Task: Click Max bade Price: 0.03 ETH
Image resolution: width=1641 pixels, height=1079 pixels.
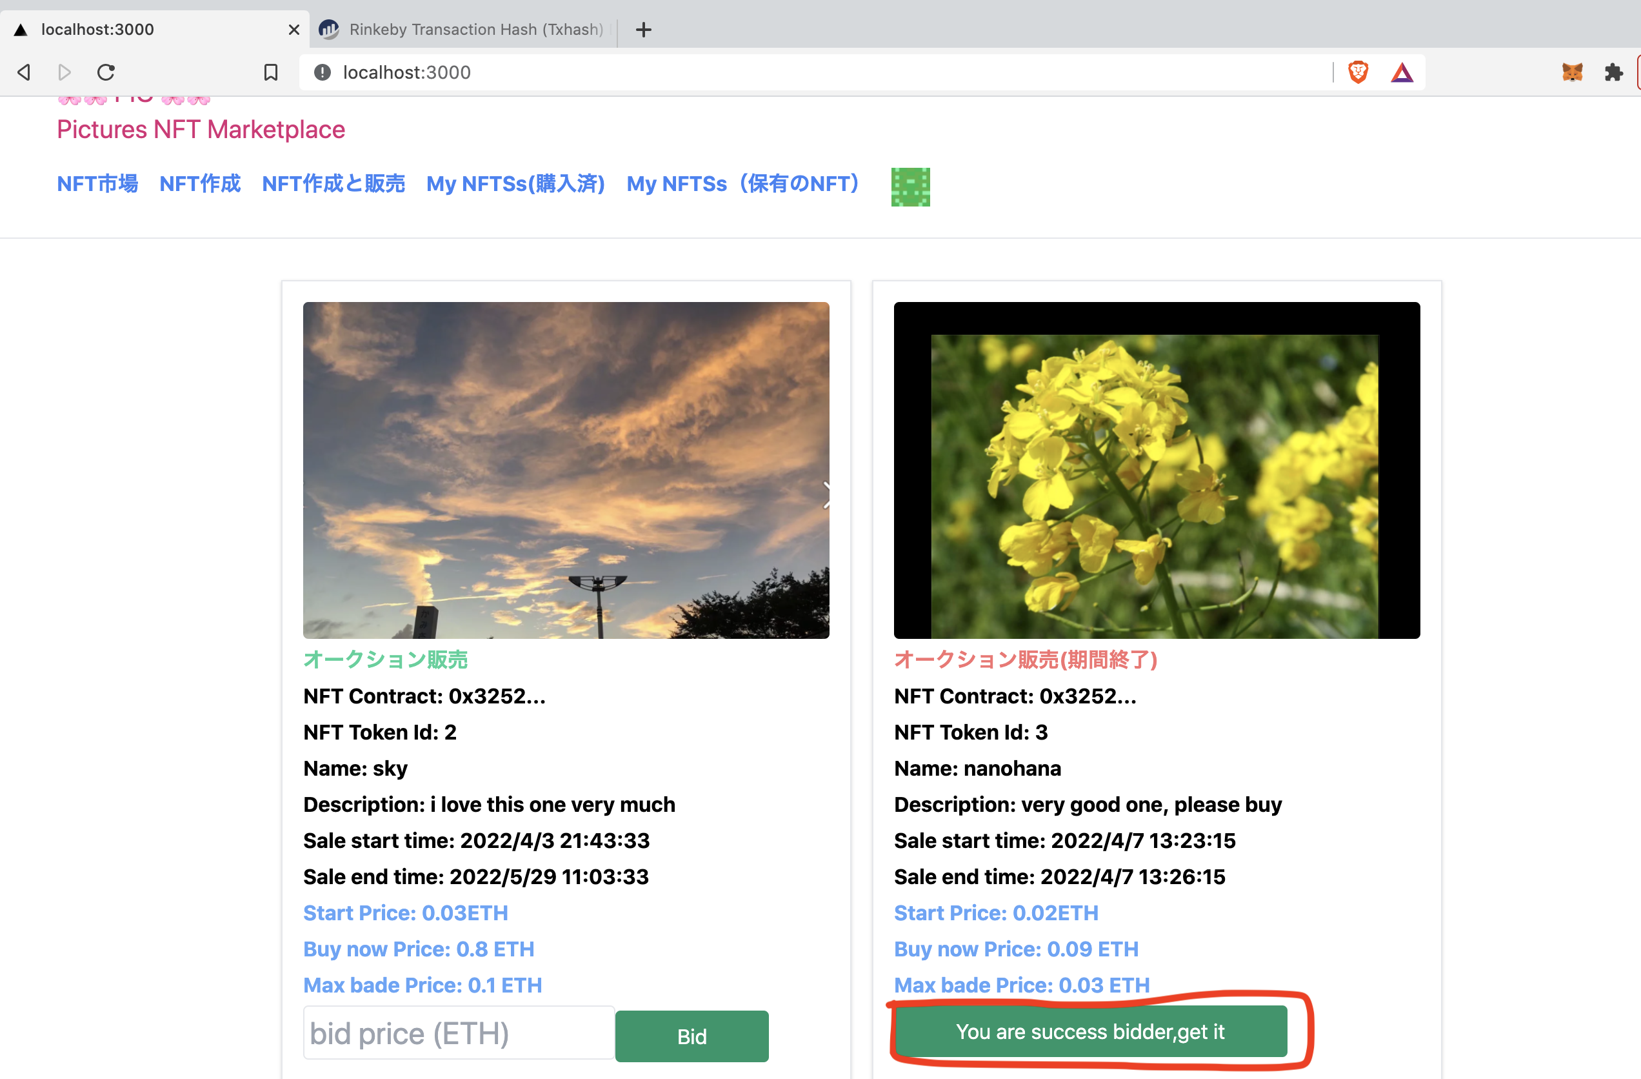Action: click(1022, 985)
